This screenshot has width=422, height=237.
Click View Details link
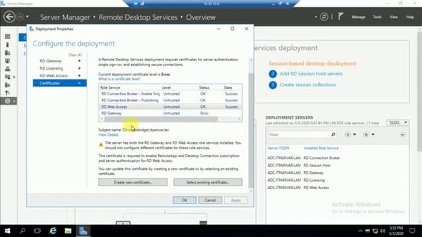coord(108,134)
